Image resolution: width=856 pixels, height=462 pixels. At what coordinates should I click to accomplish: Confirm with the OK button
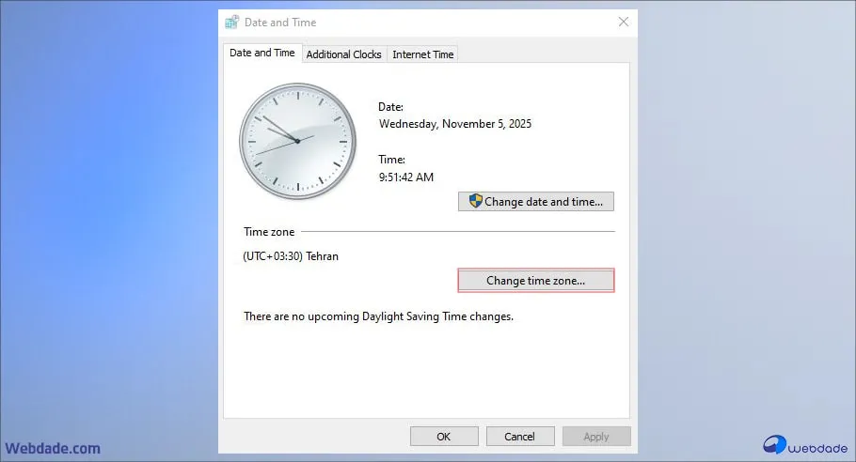(x=444, y=437)
